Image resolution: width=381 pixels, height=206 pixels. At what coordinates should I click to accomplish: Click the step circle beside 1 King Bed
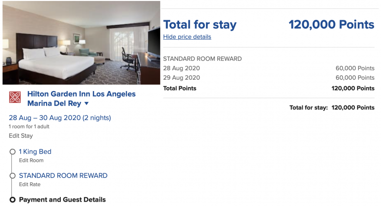(x=12, y=152)
